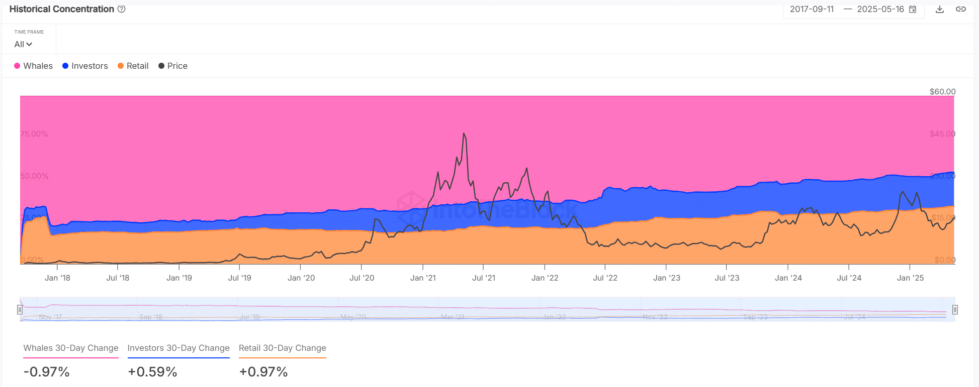Click the end date 2025-05-16 field
Screen dimensions: 979x387
pyautogui.click(x=880, y=9)
